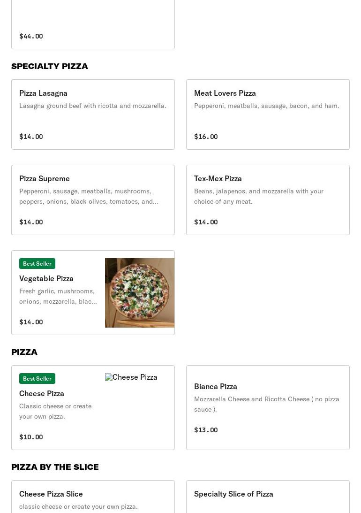The width and height of the screenshot is (361, 513).
Task: Click the Pizza section heading
Action: 24,352
